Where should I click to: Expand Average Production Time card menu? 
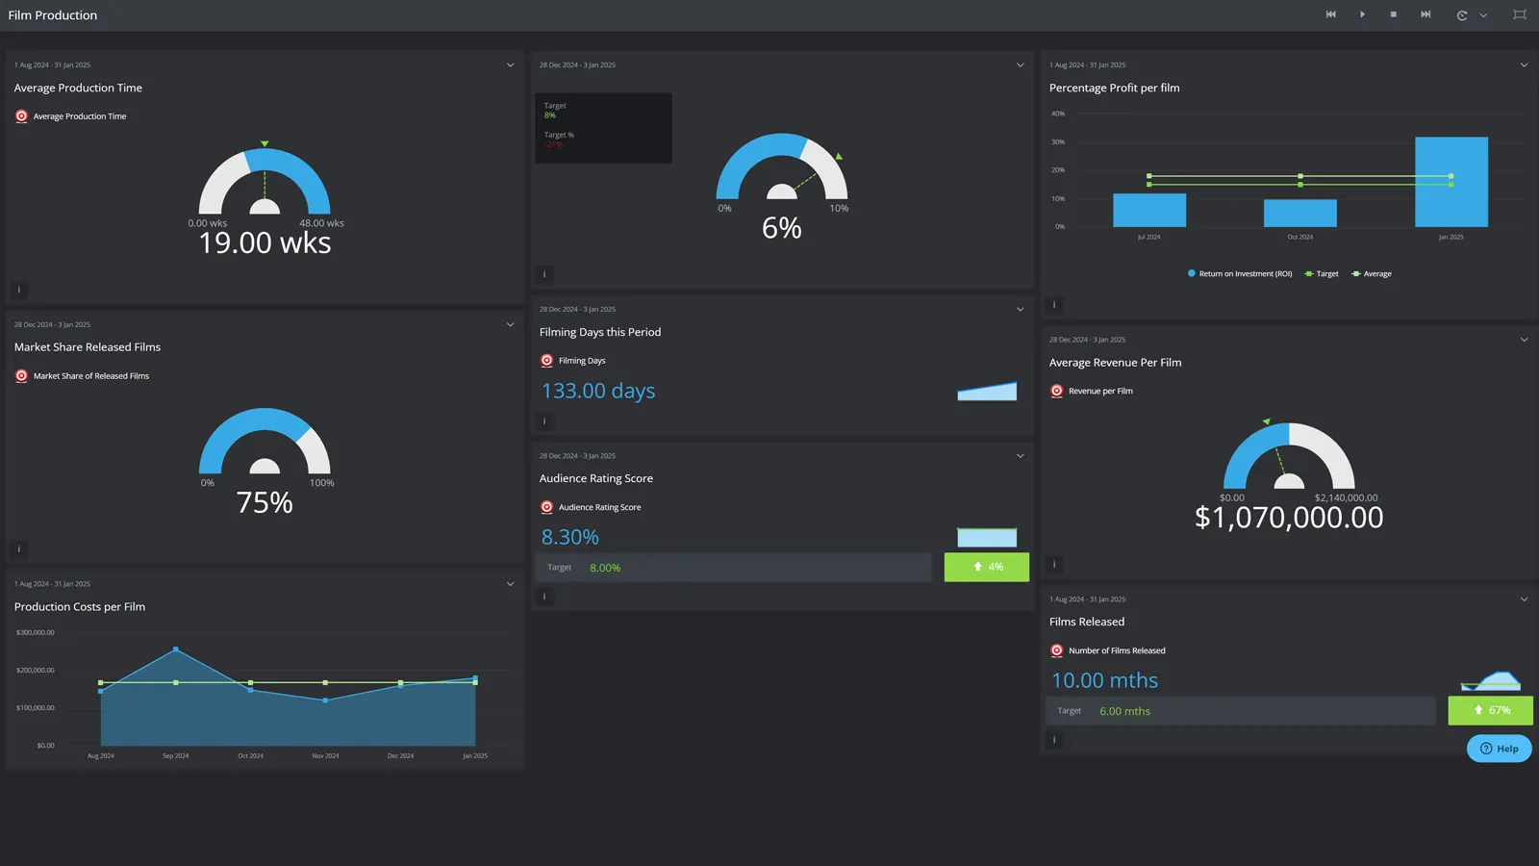tap(511, 65)
